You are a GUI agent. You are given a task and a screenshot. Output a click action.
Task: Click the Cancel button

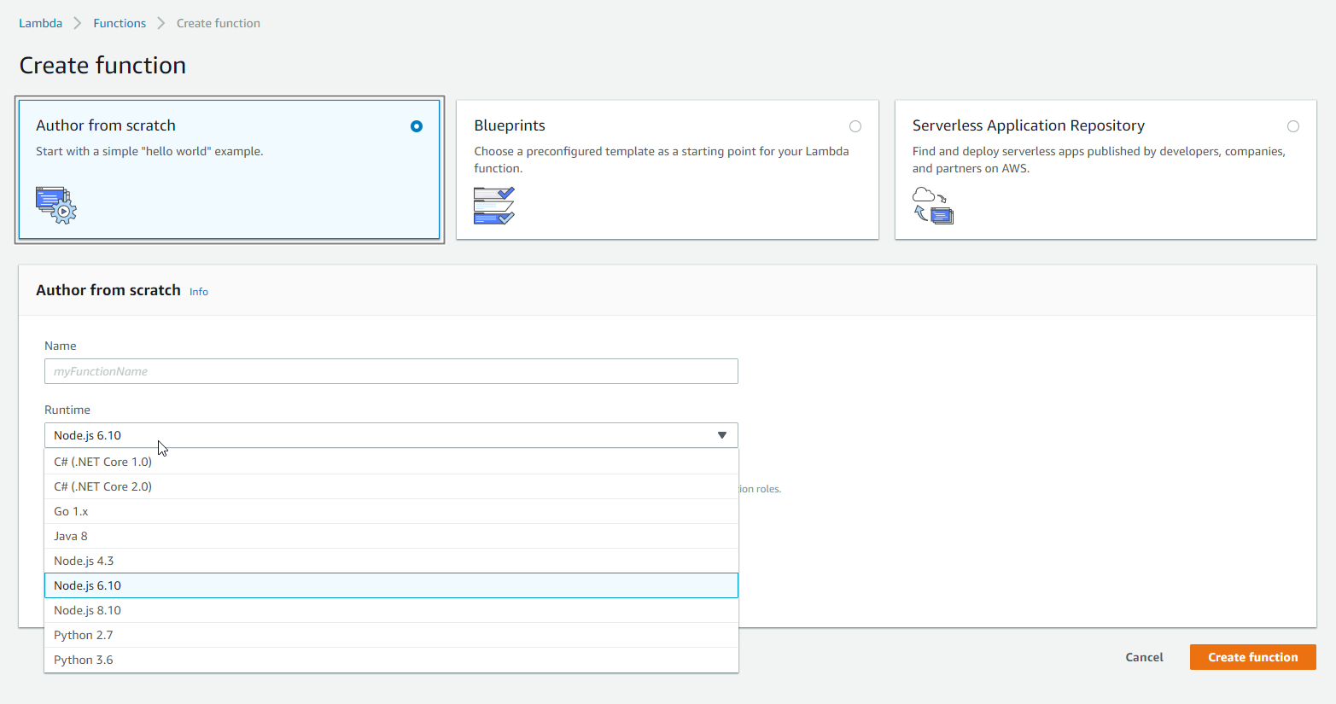click(x=1144, y=657)
